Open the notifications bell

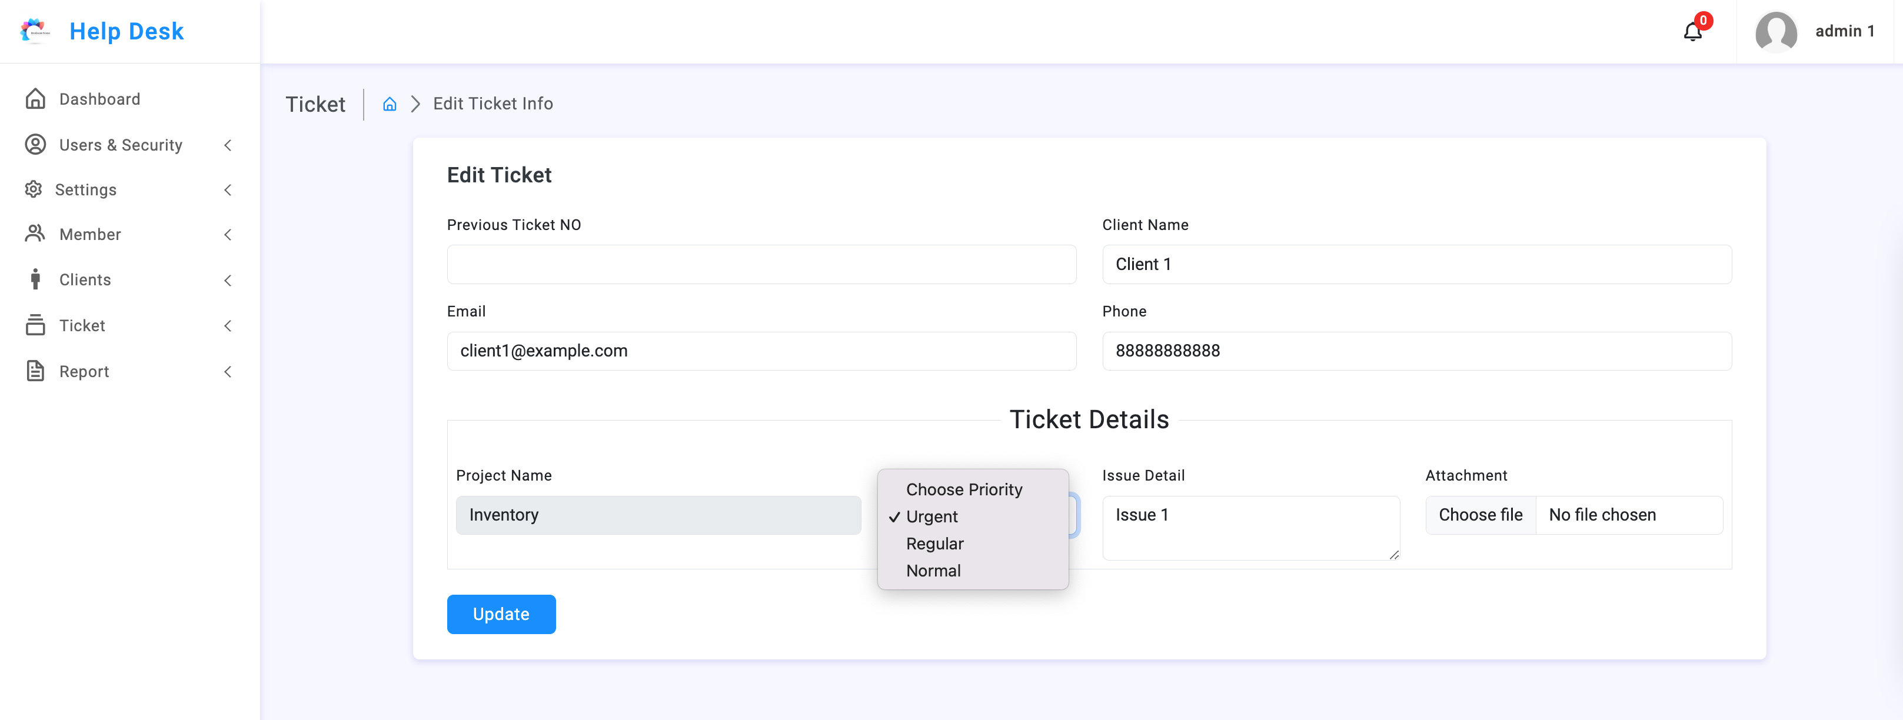[x=1692, y=32]
